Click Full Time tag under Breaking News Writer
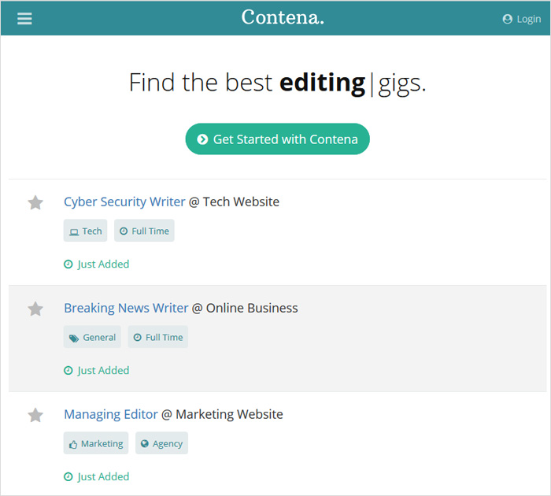 click(x=157, y=337)
